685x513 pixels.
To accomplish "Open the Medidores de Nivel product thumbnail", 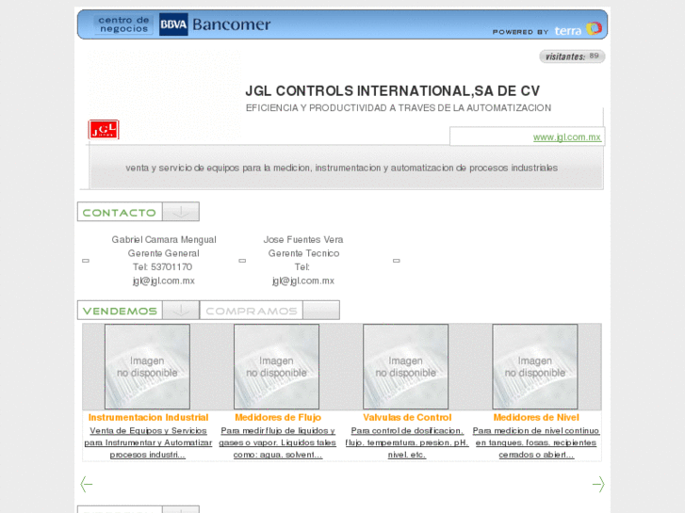I will [x=535, y=367].
